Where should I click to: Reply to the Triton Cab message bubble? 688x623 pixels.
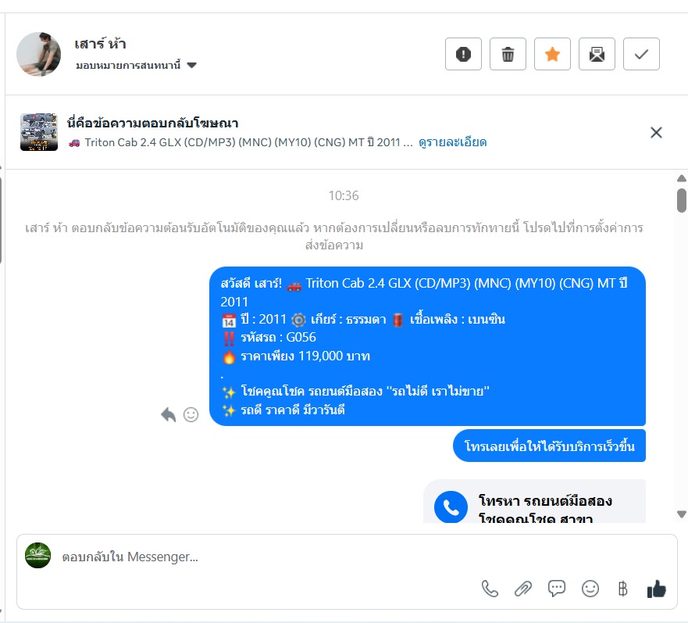pyautogui.click(x=169, y=414)
